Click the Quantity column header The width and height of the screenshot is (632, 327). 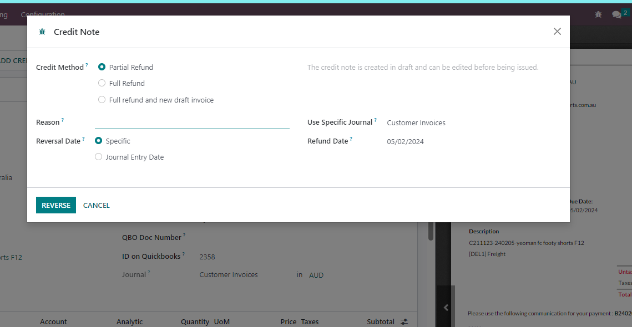point(195,322)
